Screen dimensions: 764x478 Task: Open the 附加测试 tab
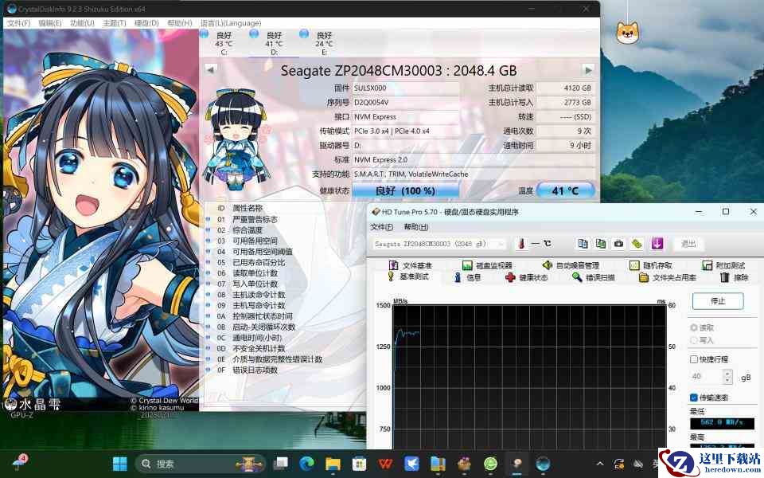[723, 265]
